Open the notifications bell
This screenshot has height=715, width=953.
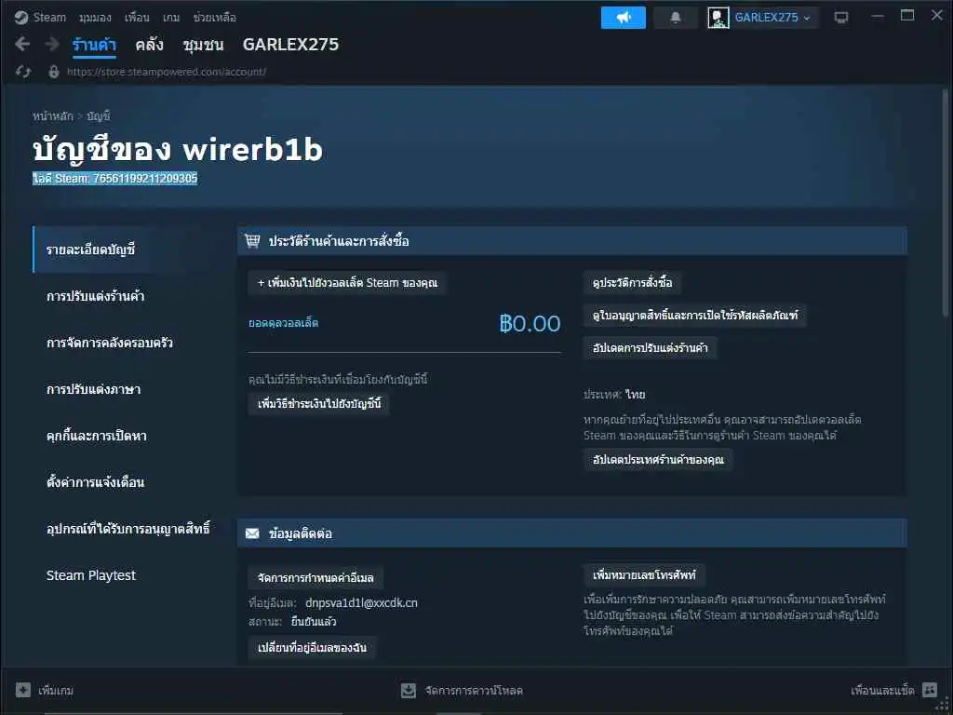tap(676, 18)
